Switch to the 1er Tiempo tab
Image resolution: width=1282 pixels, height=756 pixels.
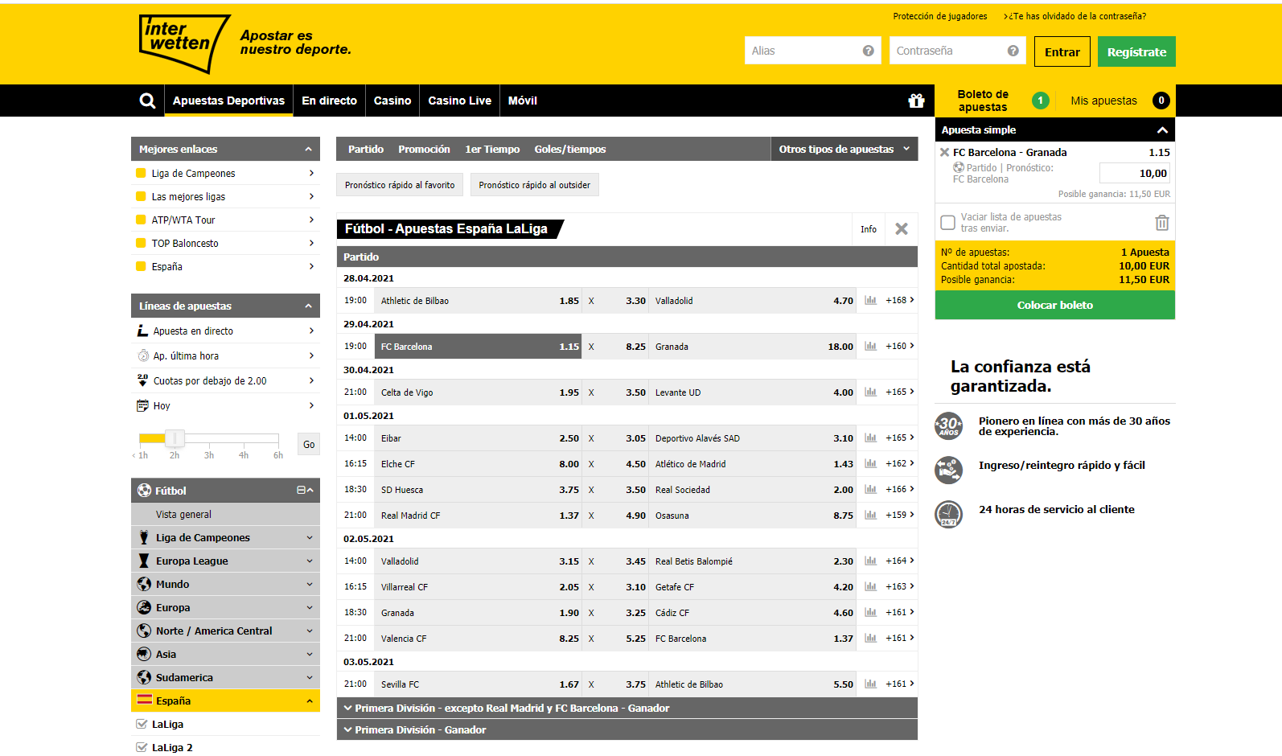point(492,149)
